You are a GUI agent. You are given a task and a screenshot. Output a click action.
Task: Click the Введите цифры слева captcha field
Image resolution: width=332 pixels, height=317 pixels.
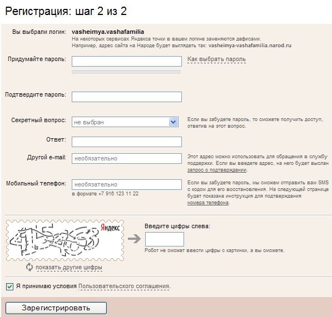point(165,239)
